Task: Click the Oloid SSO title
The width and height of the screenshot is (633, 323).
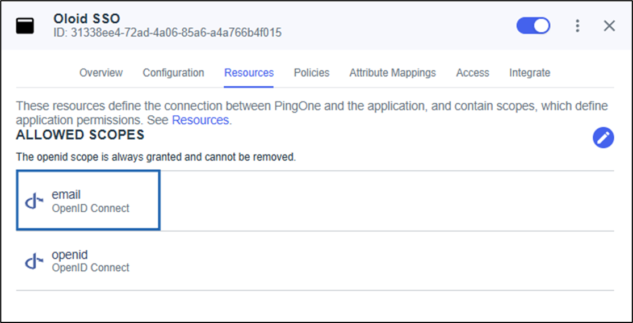Action: pyautogui.click(x=87, y=19)
